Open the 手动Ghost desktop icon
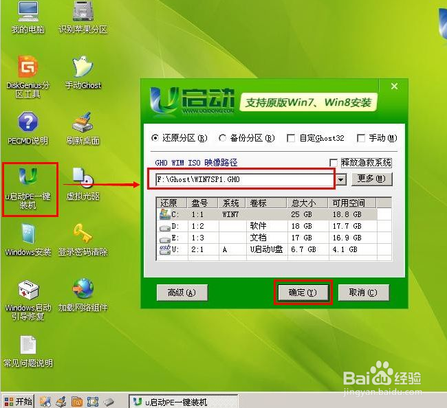Viewport: 447px width, 408px height. coord(83,73)
